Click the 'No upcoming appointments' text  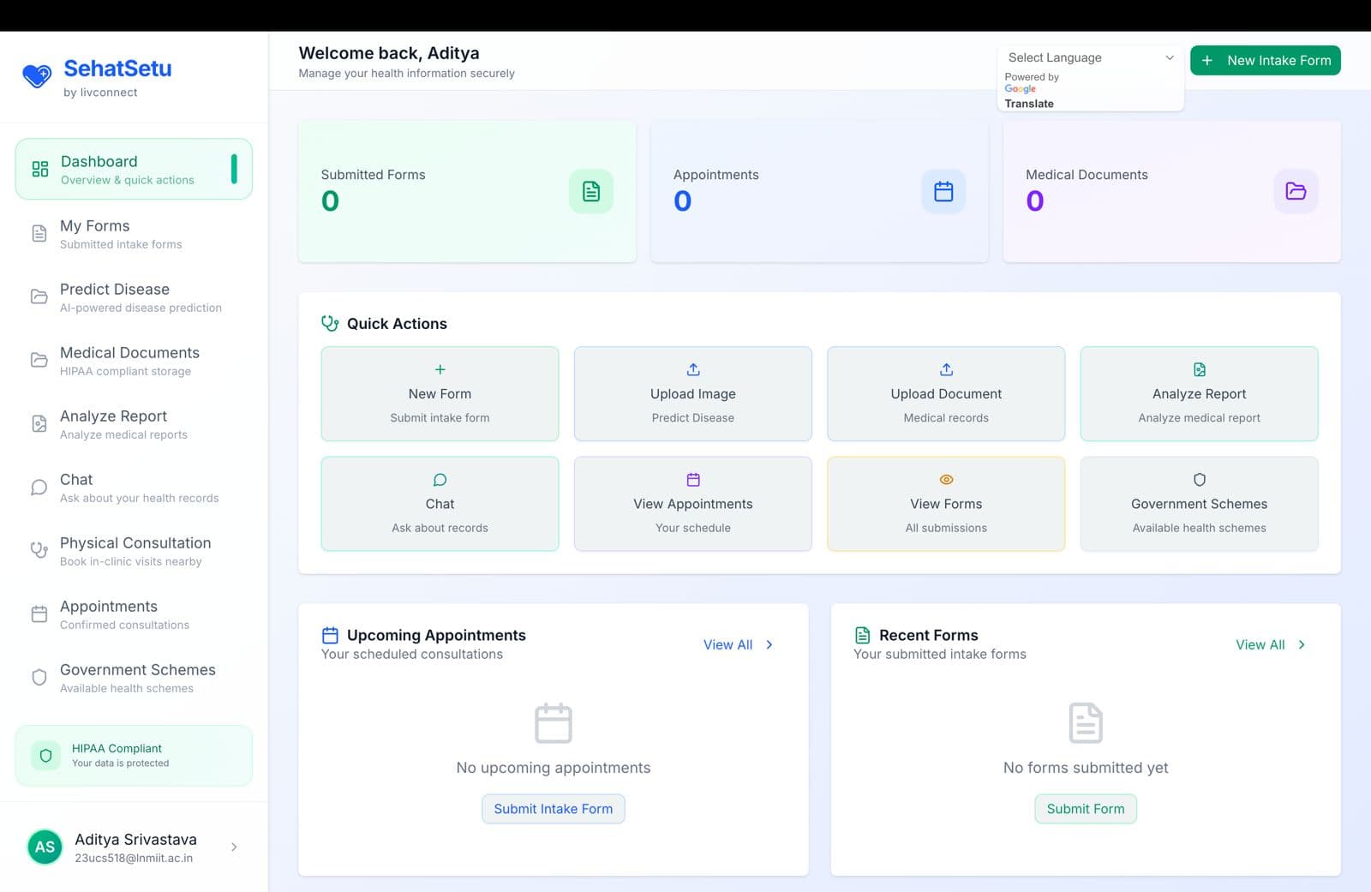(554, 768)
